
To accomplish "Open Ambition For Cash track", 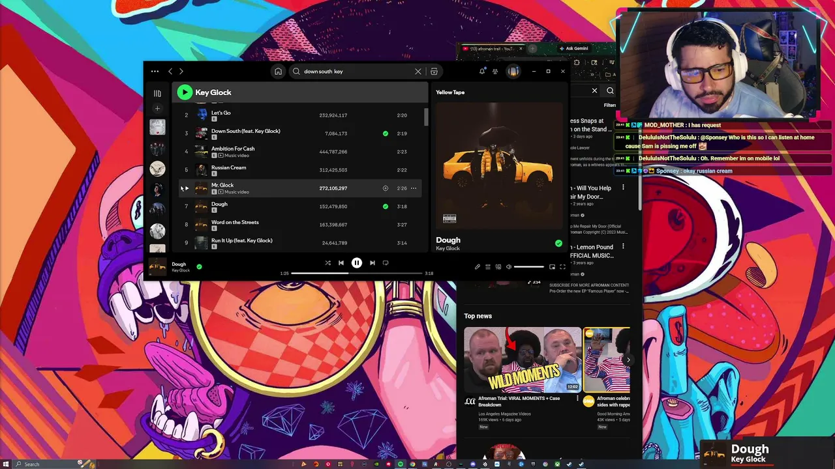I will [x=233, y=149].
